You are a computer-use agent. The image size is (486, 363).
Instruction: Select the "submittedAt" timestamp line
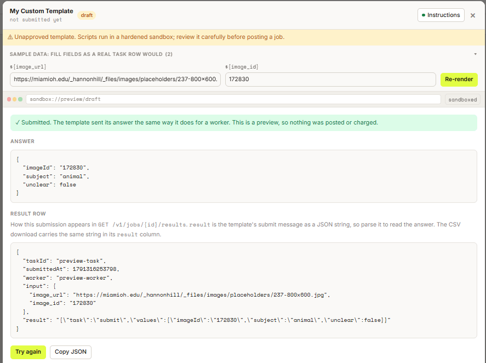pos(71,269)
